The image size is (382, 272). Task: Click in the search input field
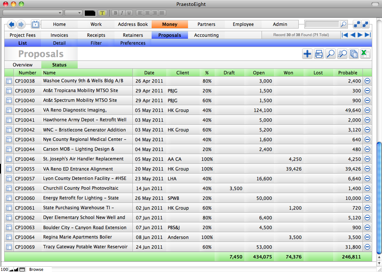(322, 24)
